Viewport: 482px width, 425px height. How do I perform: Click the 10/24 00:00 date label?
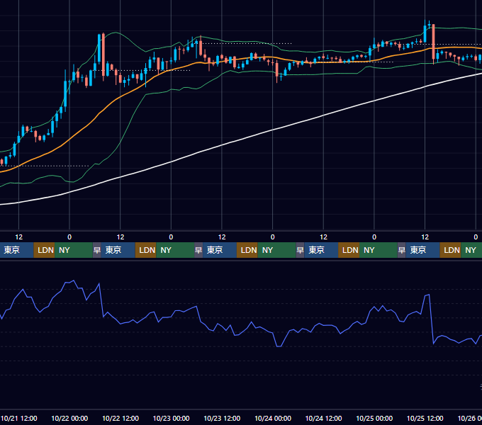pos(273,418)
